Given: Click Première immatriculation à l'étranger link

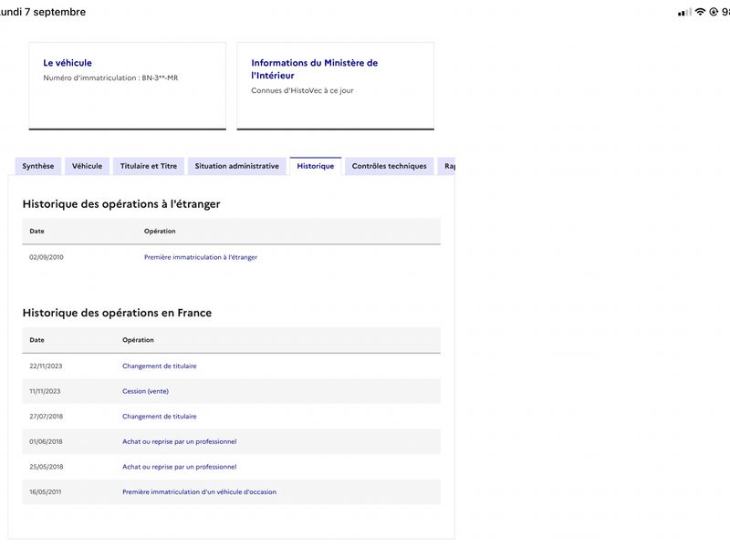Looking at the screenshot, I should (x=201, y=257).
